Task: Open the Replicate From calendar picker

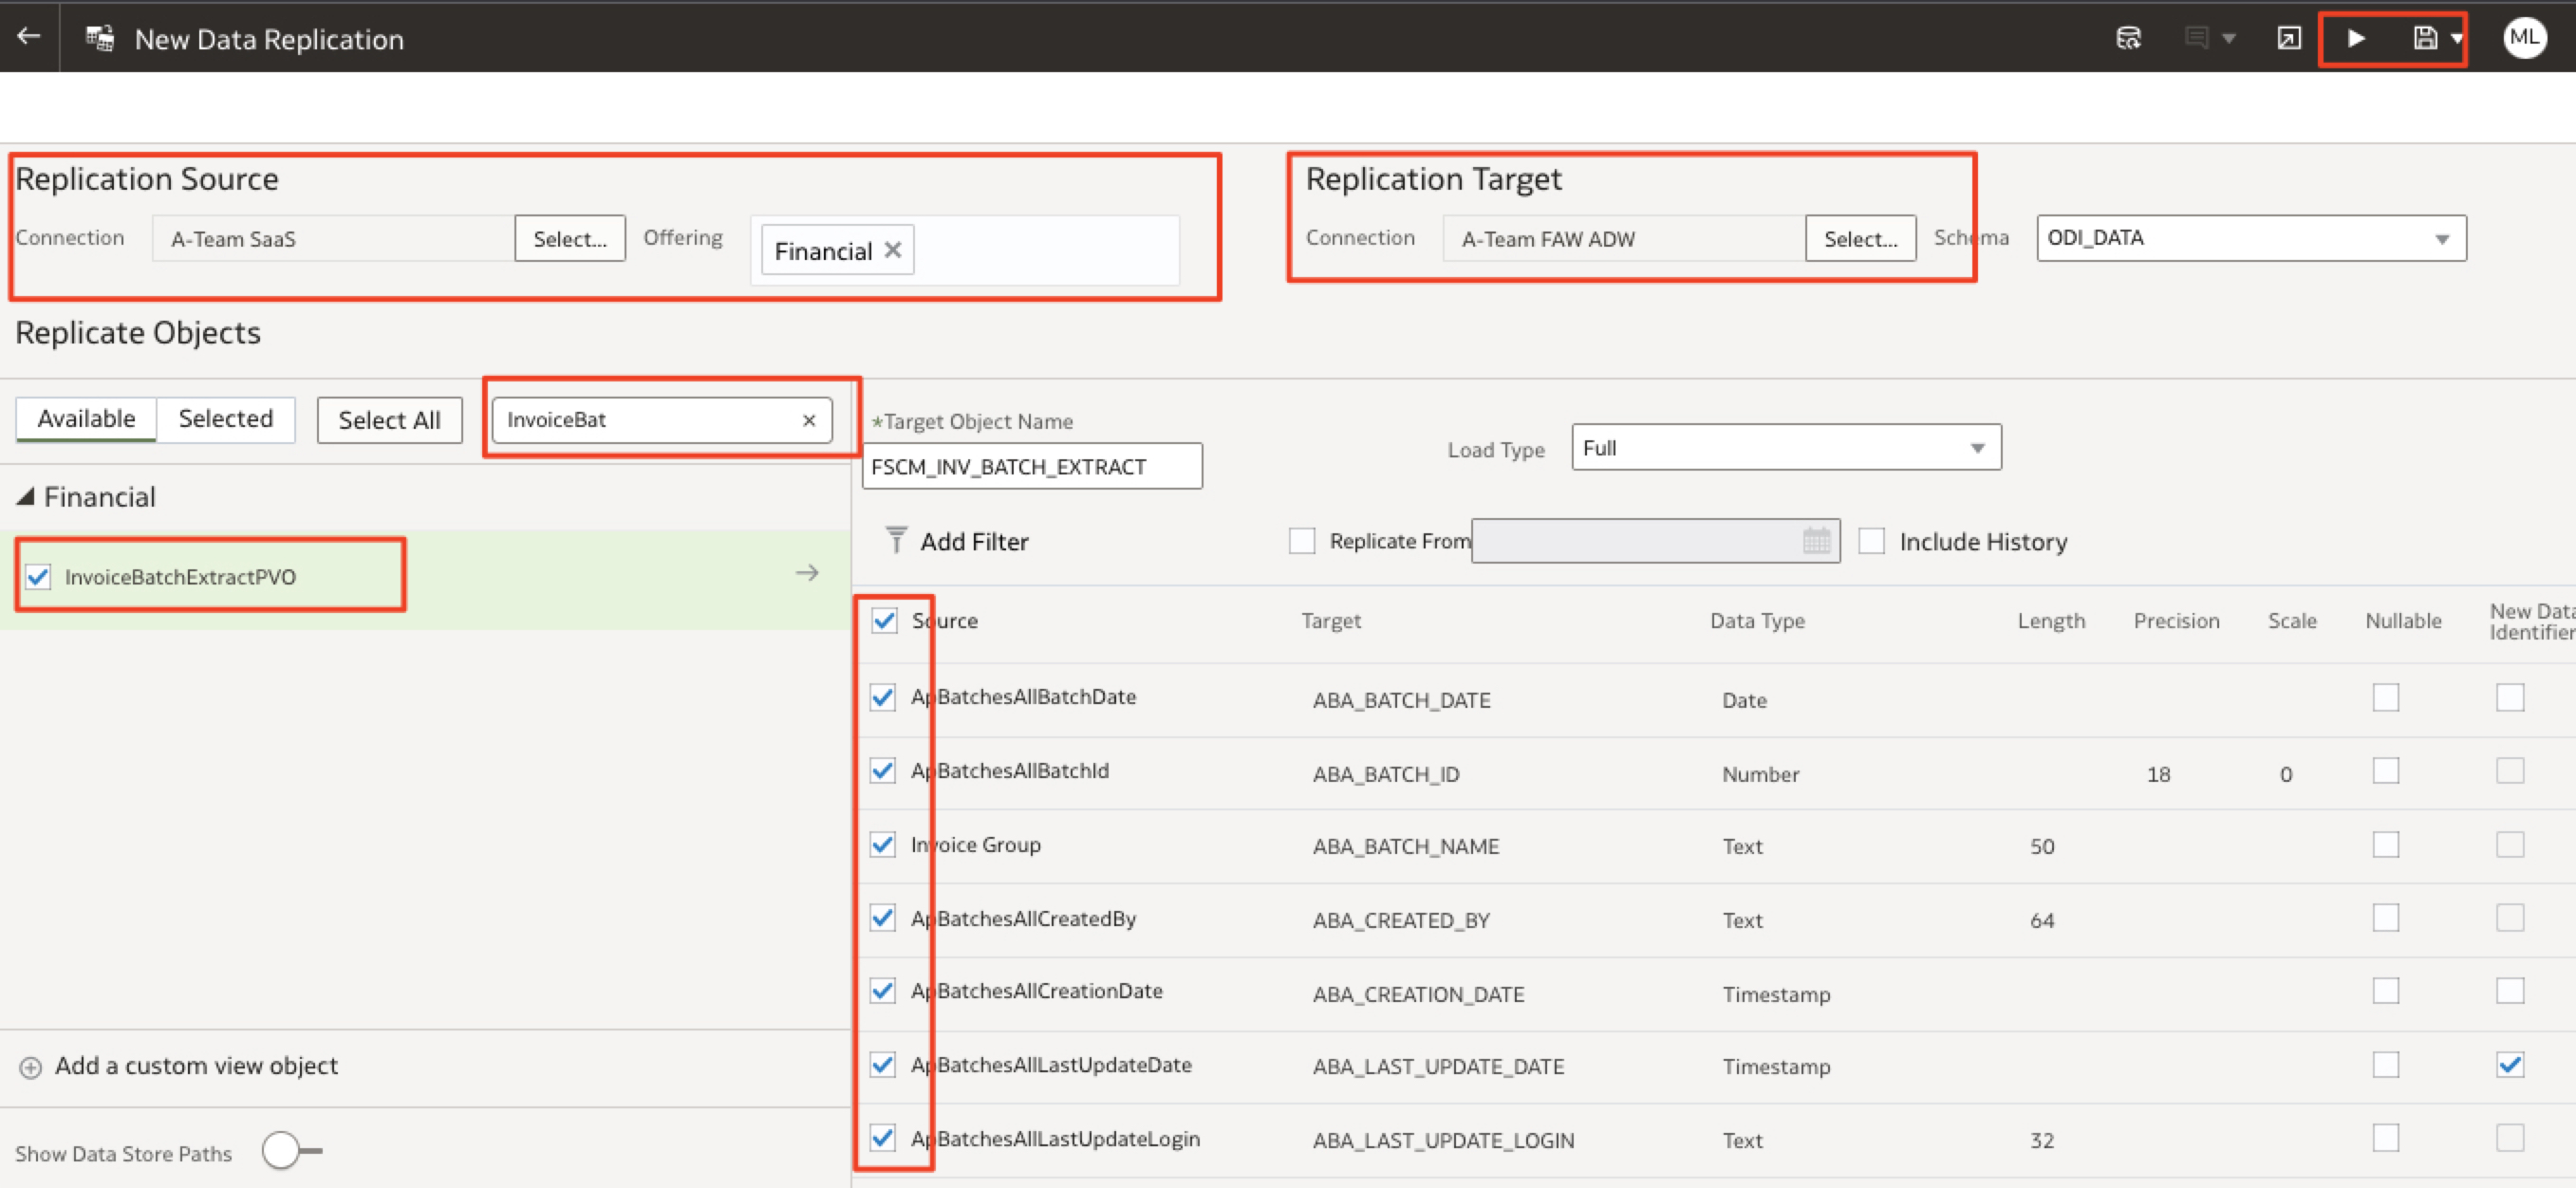Action: (1816, 541)
